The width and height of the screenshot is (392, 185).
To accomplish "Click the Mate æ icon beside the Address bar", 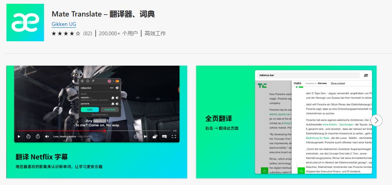I will [366, 75].
